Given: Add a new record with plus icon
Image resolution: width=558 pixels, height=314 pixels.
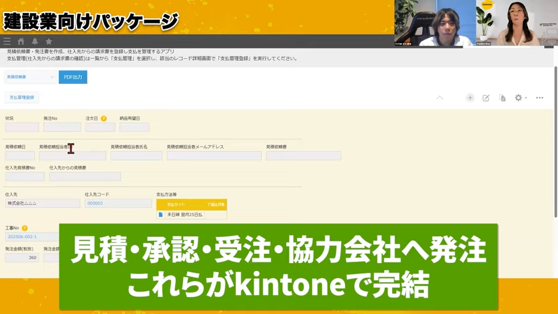Looking at the screenshot, I should point(470,97).
